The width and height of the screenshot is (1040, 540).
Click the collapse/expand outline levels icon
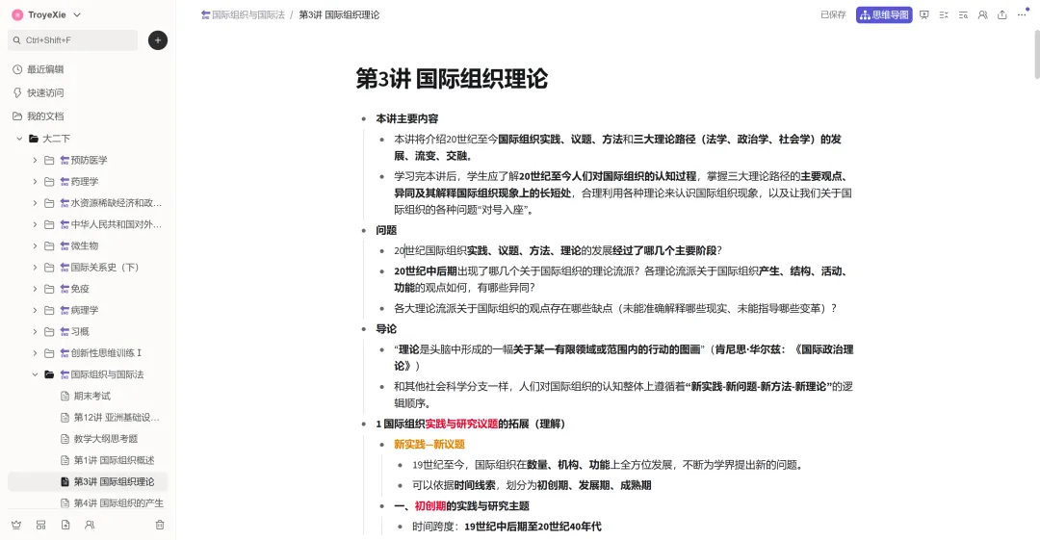click(x=943, y=14)
